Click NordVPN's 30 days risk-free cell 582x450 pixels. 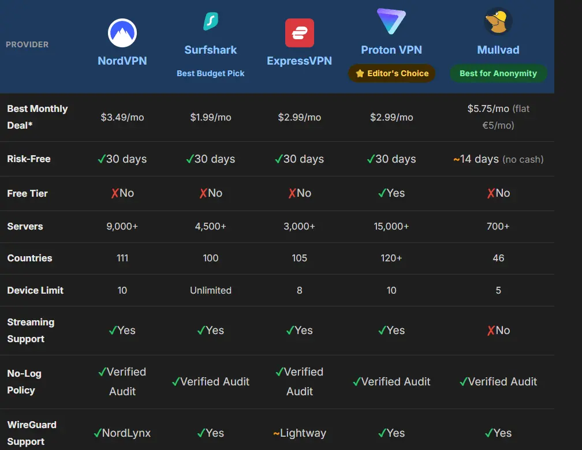pyautogui.click(x=122, y=159)
